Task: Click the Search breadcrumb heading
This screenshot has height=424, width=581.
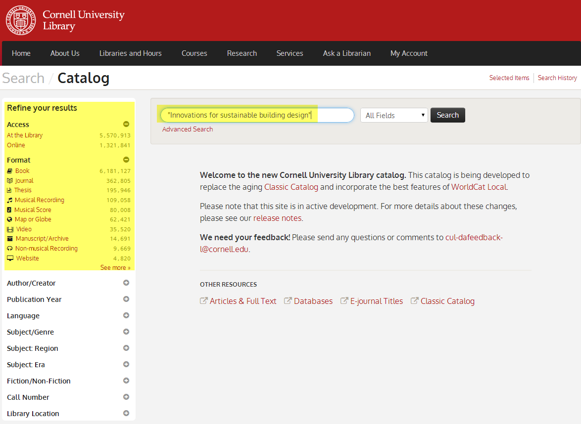Action: coord(23,78)
